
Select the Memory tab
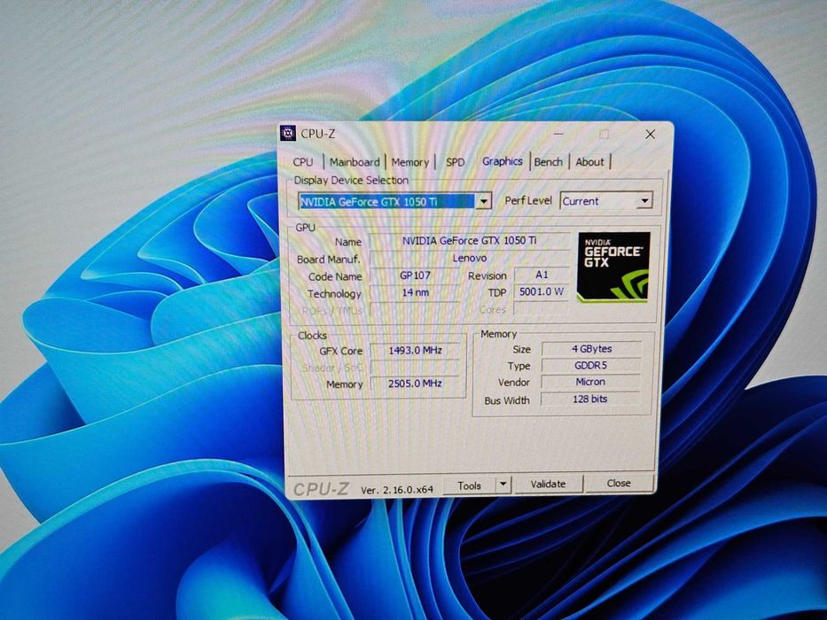pyautogui.click(x=410, y=162)
